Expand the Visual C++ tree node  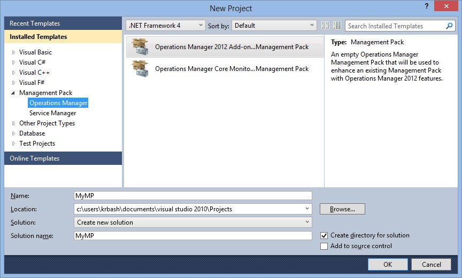(x=13, y=73)
